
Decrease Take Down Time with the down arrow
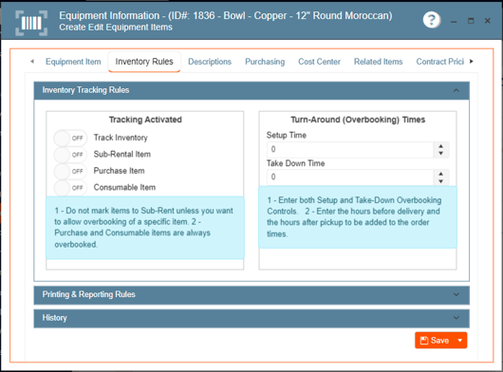point(441,181)
